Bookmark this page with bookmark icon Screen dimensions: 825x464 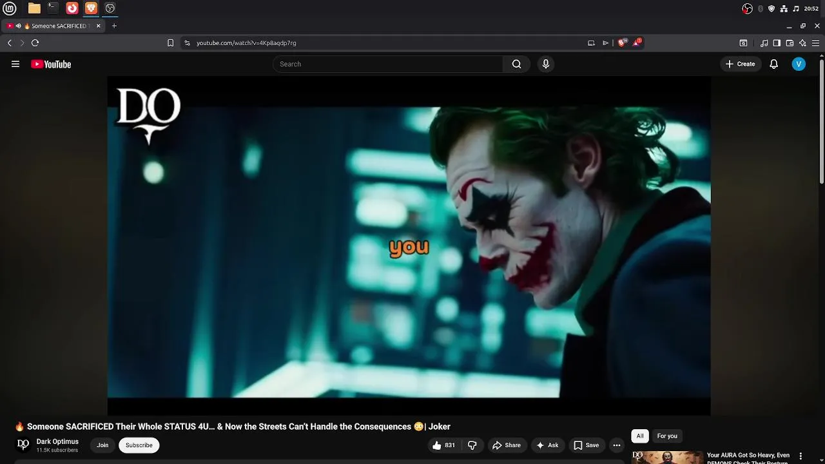click(x=170, y=43)
